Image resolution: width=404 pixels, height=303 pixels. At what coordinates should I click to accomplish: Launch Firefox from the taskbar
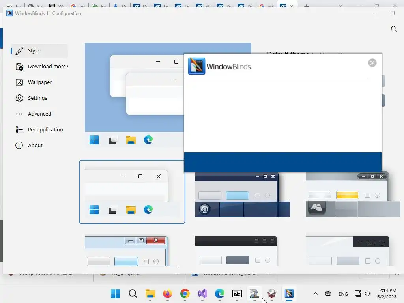[167, 294]
